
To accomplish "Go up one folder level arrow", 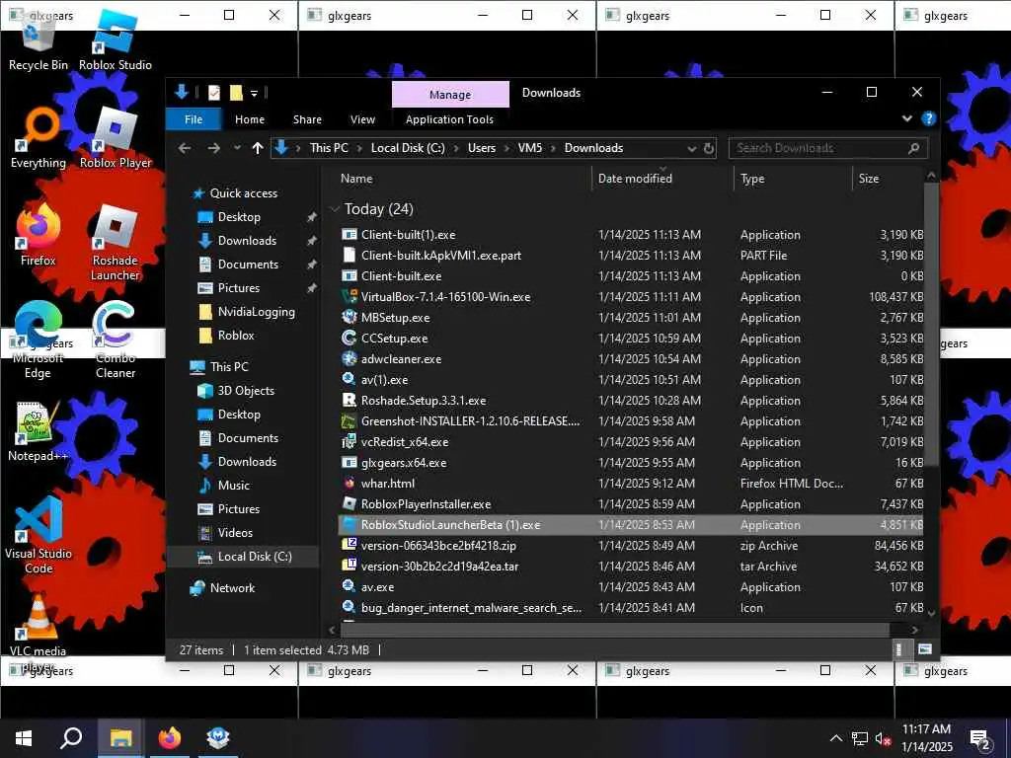I will [x=258, y=148].
